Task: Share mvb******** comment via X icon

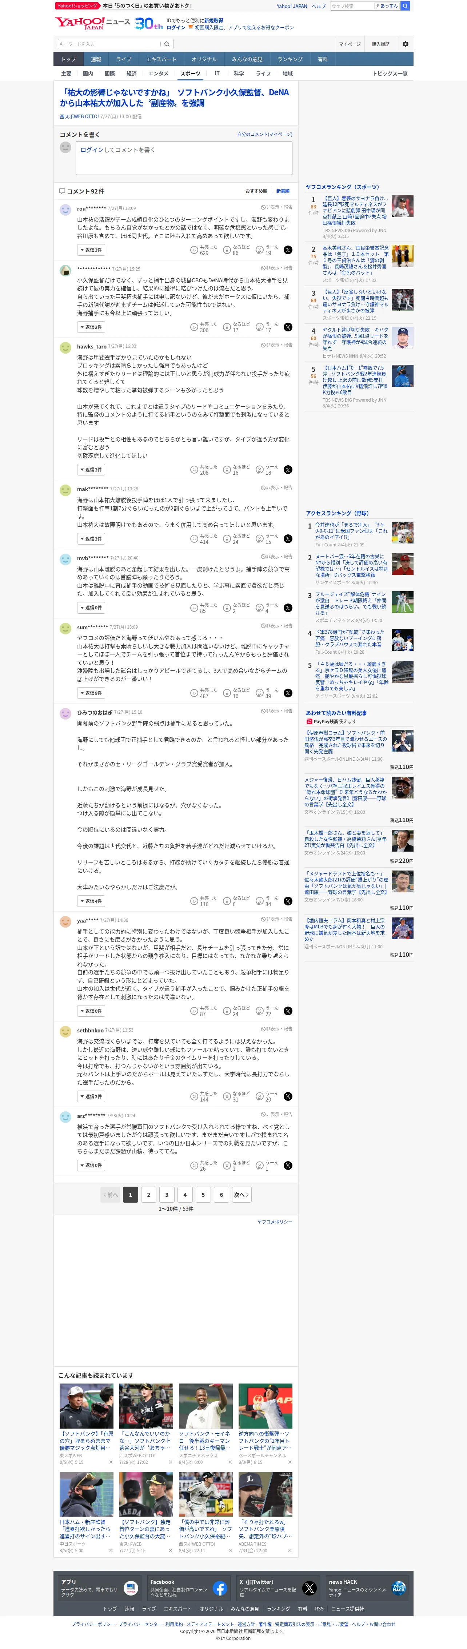Action: click(288, 608)
